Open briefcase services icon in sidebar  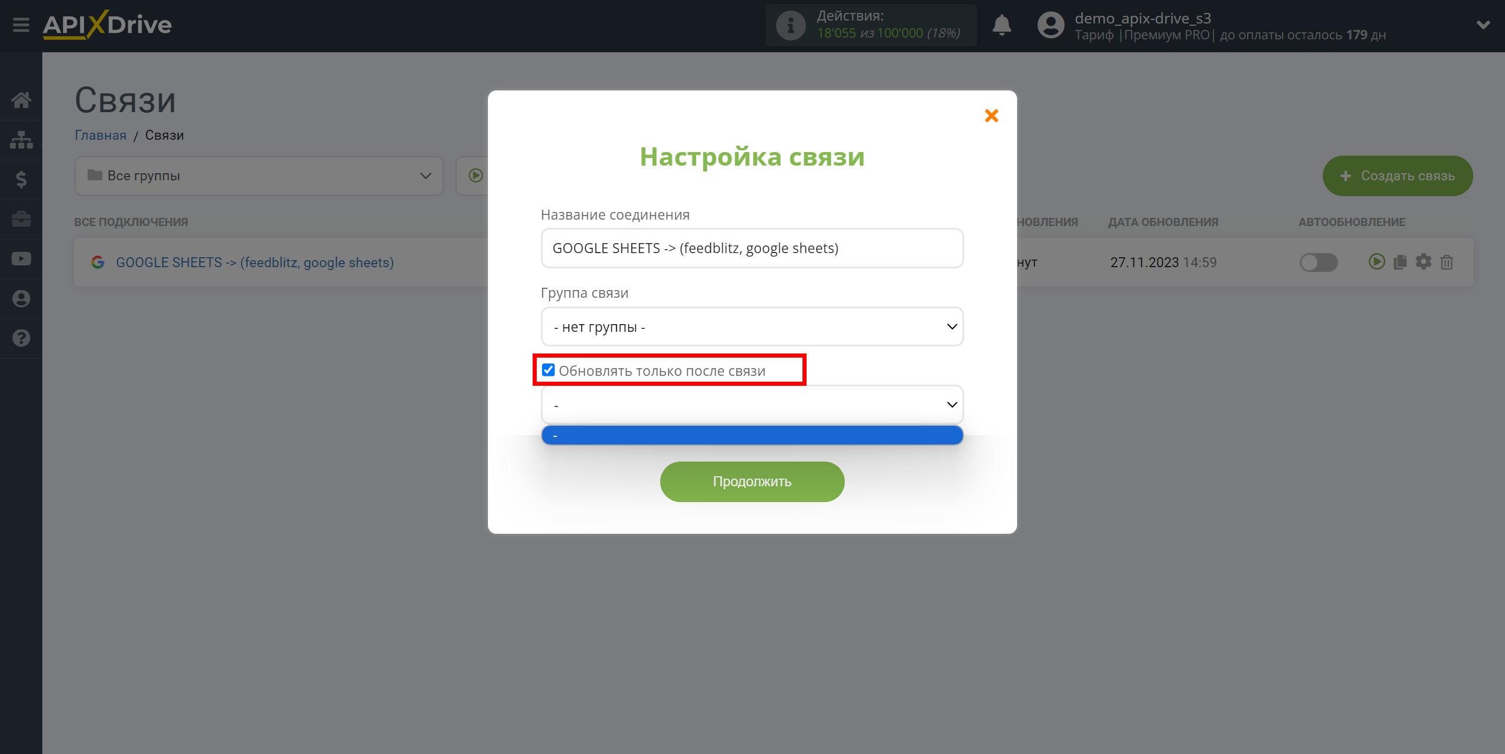(21, 219)
